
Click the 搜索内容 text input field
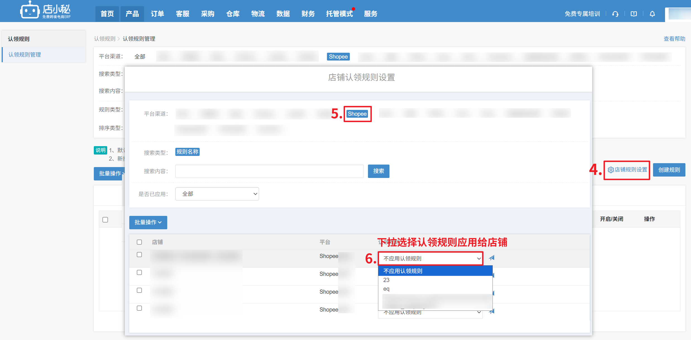tap(269, 171)
